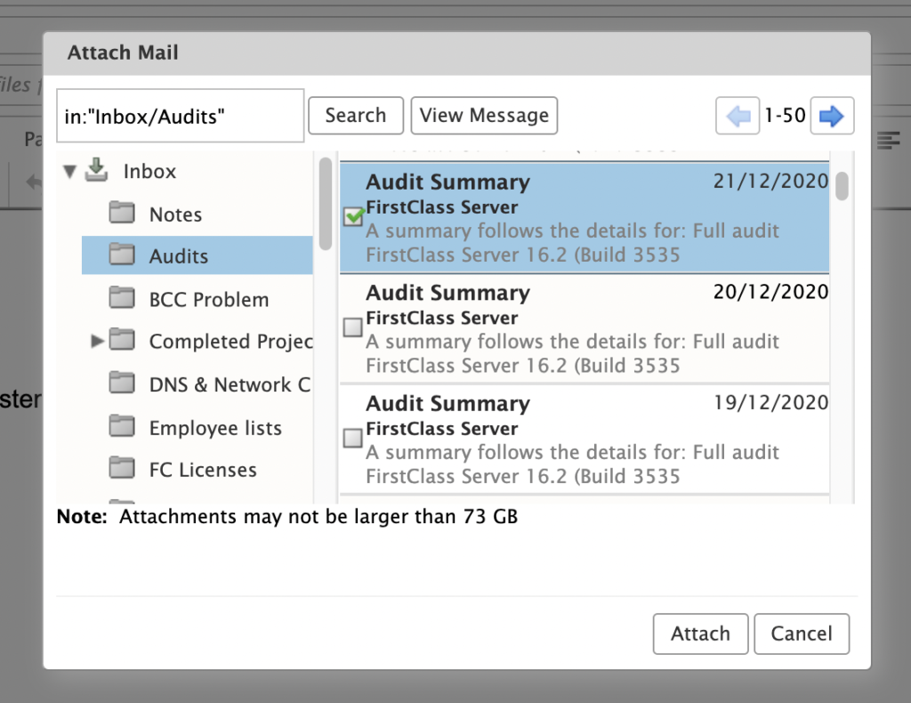
Task: Collapse the Inbox tree node
Action: coord(69,172)
